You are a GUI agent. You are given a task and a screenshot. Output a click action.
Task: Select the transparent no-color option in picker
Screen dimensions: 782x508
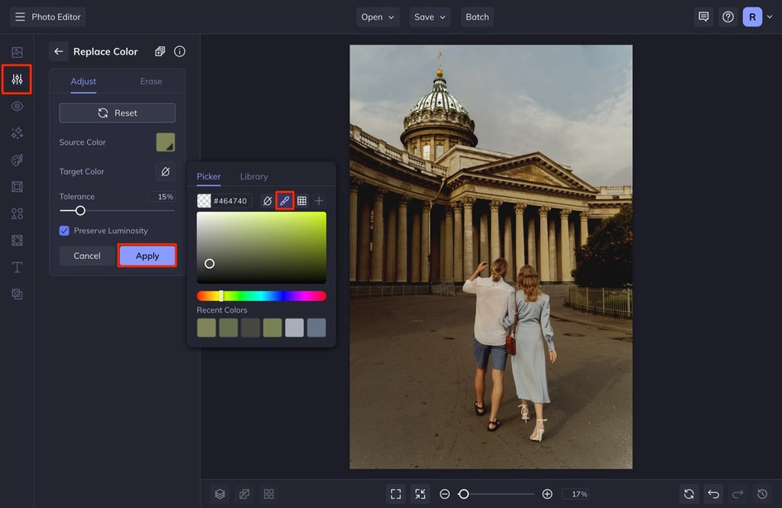[267, 201]
